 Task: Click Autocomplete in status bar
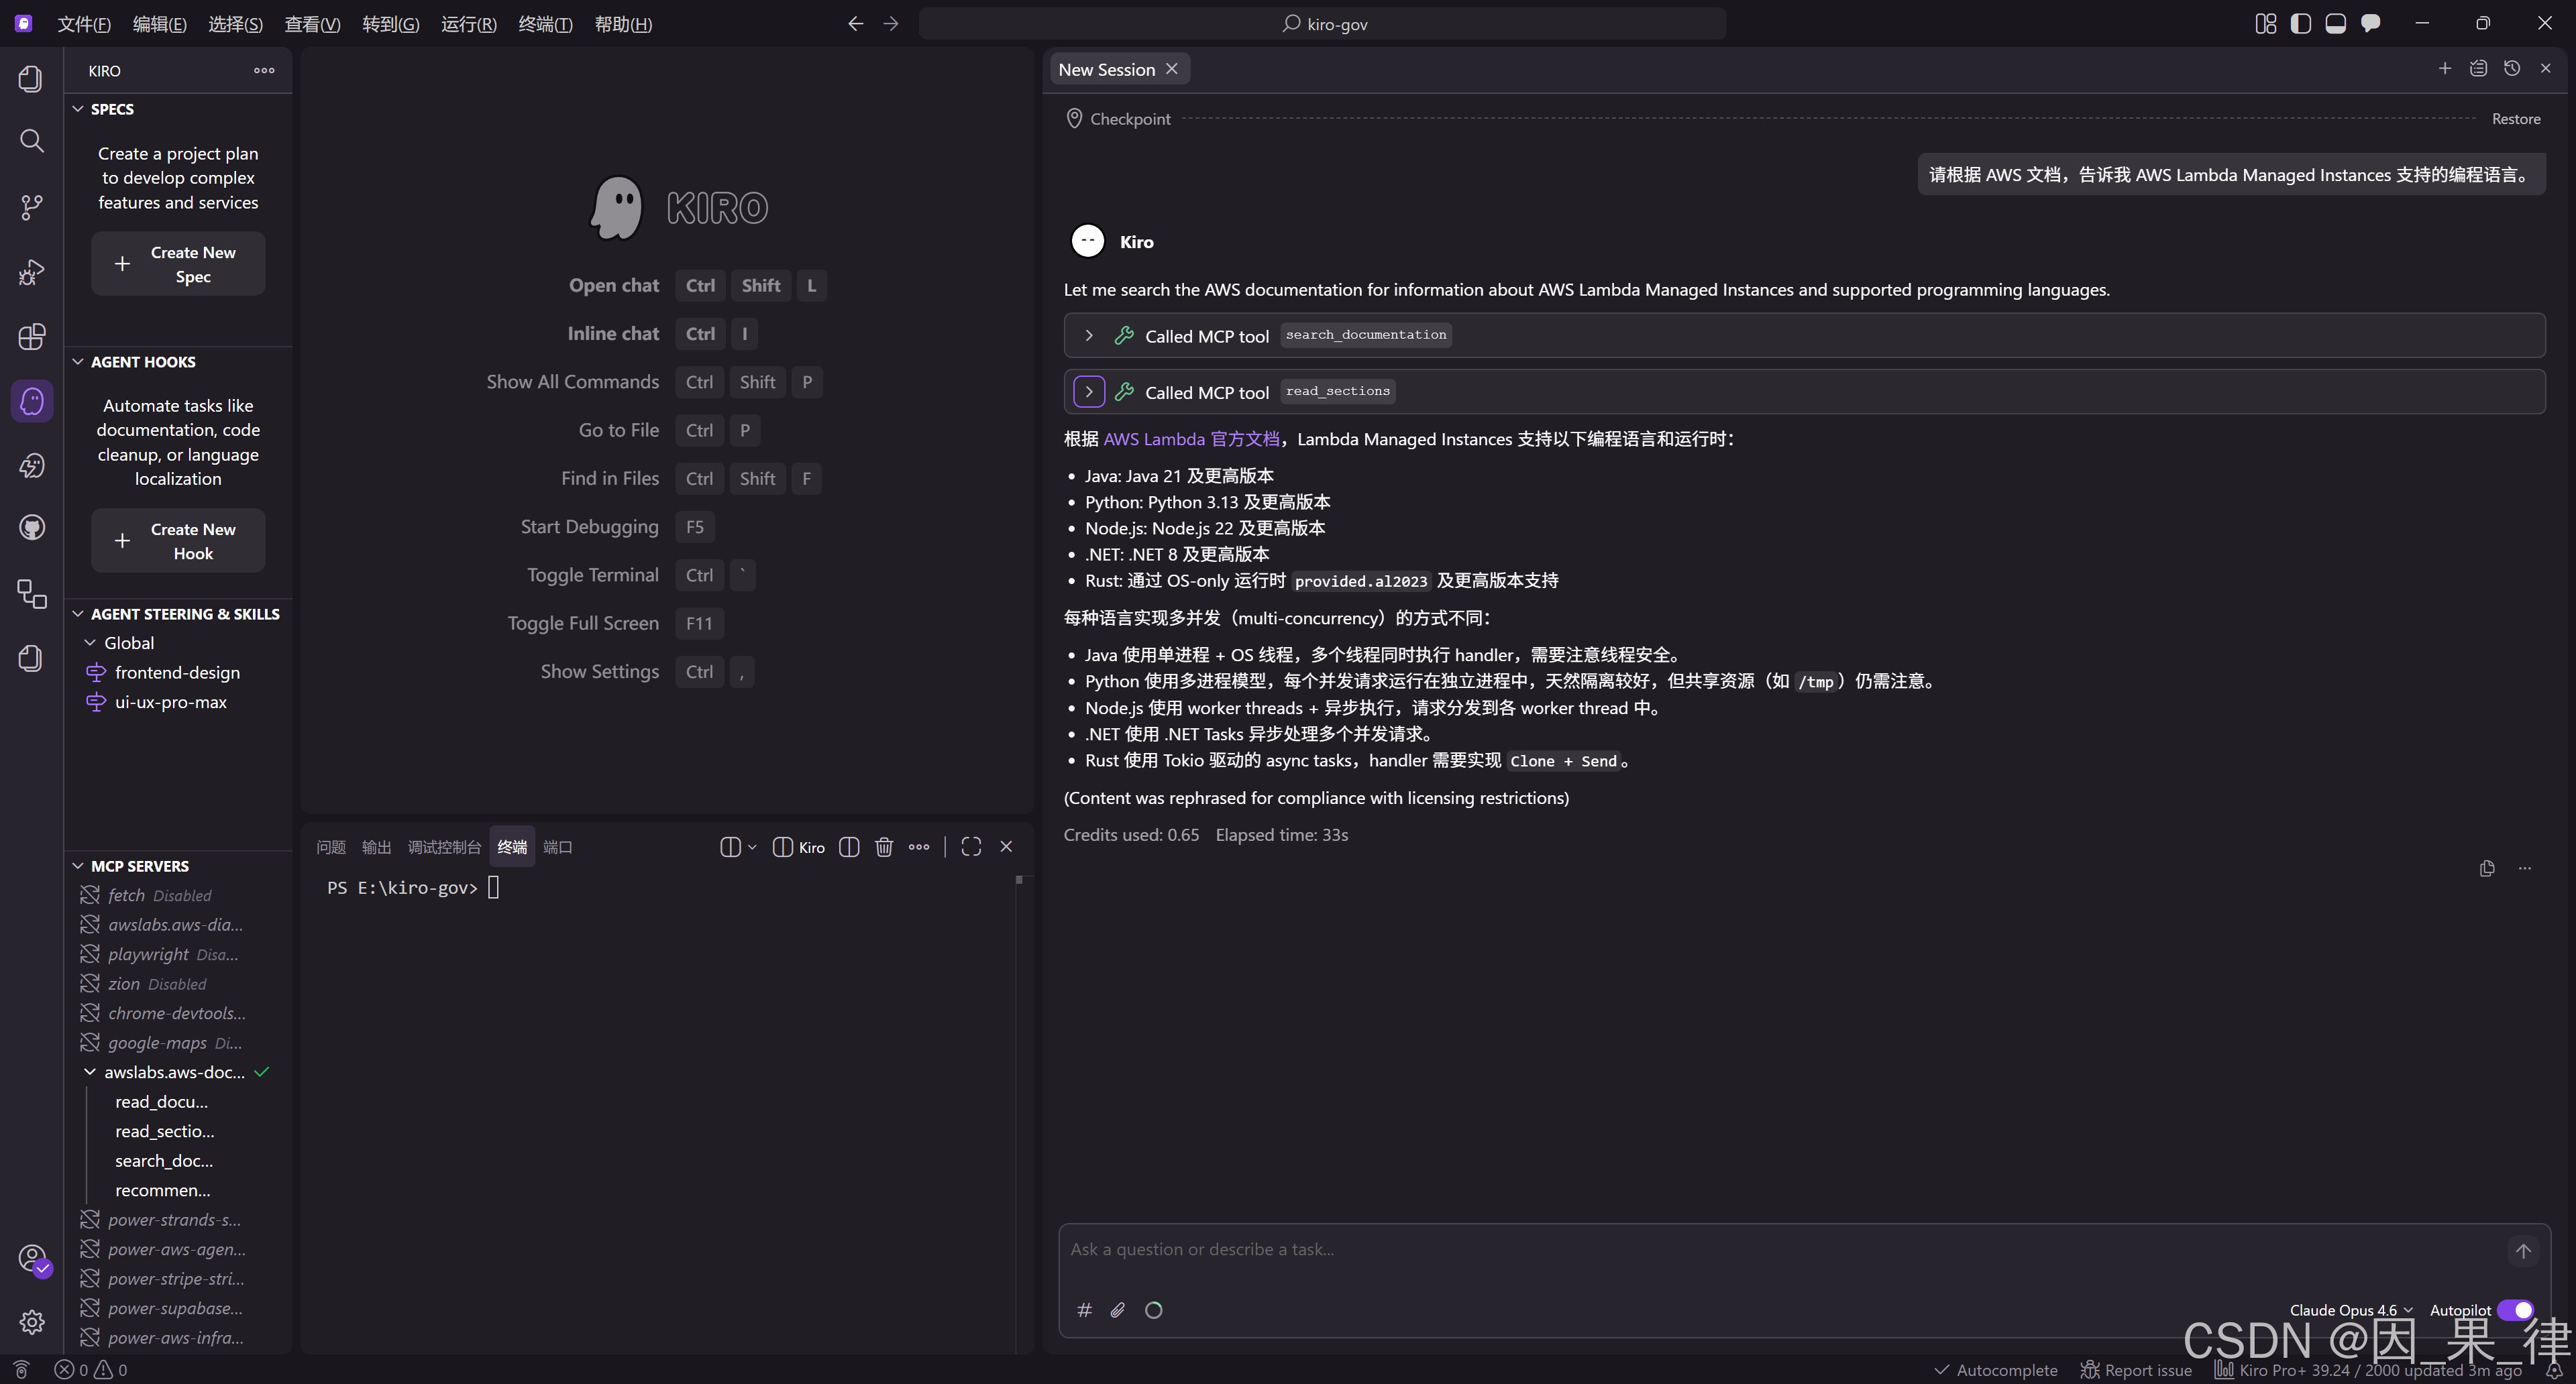pyautogui.click(x=1996, y=1369)
